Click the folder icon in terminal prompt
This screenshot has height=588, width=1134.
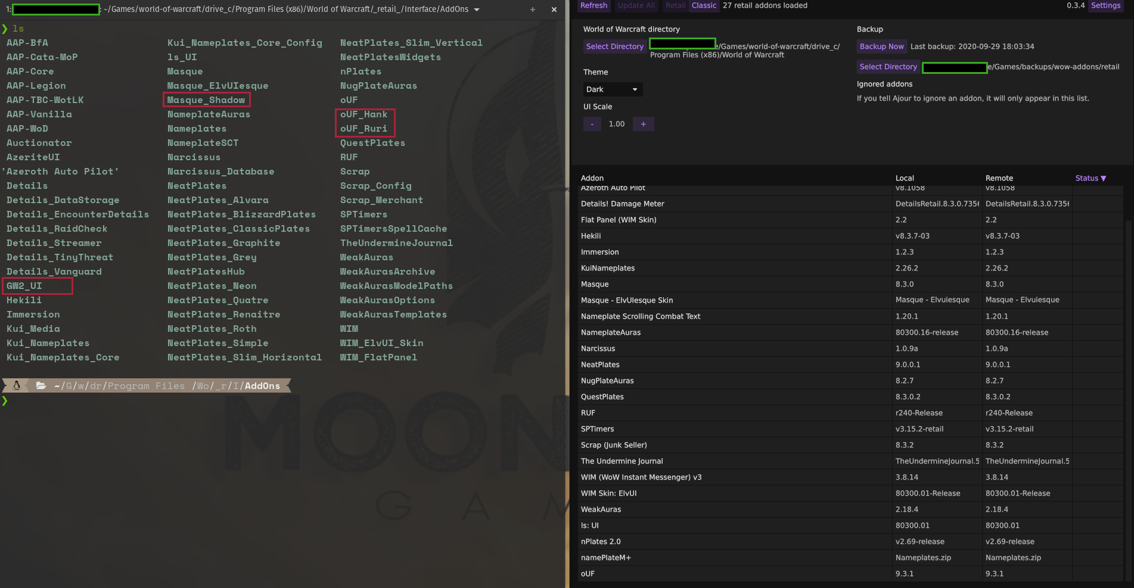[x=41, y=385]
